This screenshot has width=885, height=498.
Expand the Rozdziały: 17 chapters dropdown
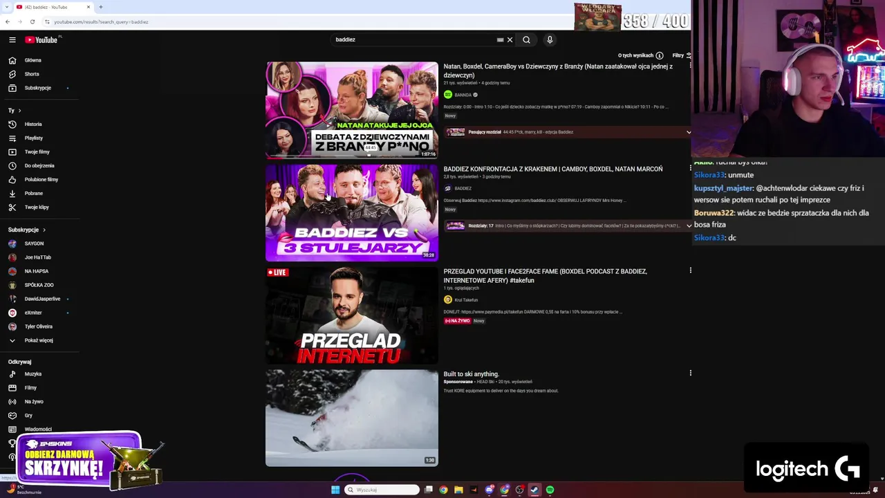click(x=688, y=225)
